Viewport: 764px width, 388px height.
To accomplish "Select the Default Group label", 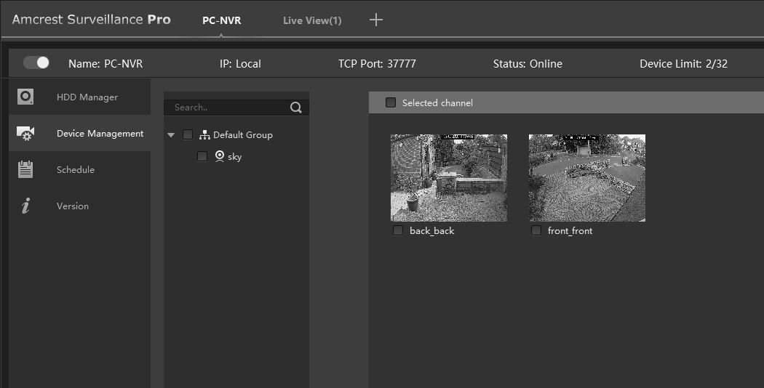I will pyautogui.click(x=242, y=135).
